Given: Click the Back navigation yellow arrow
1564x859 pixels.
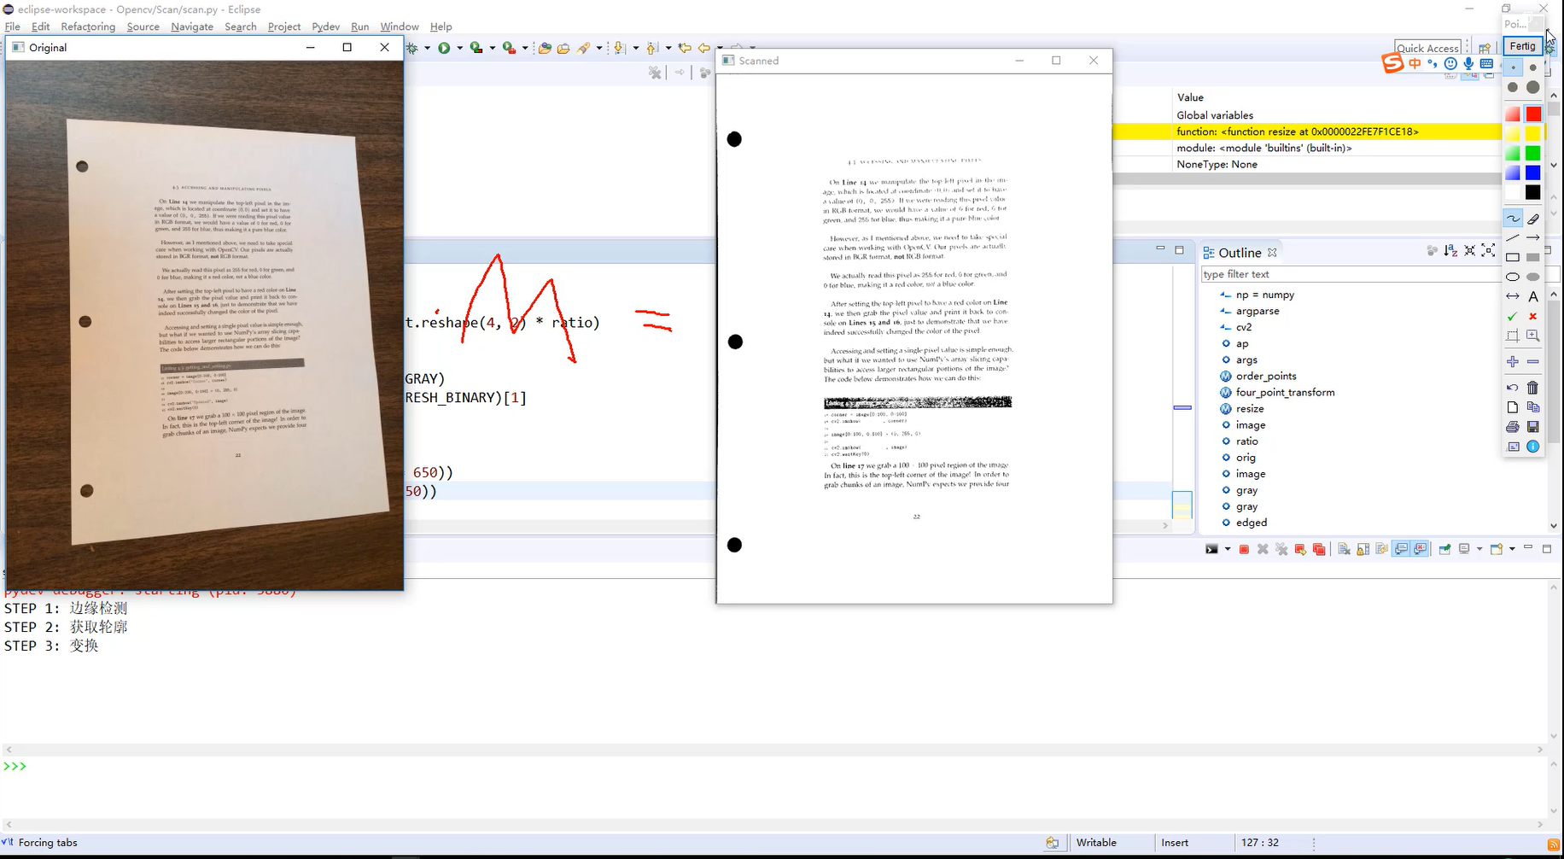Looking at the screenshot, I should pyautogui.click(x=704, y=48).
